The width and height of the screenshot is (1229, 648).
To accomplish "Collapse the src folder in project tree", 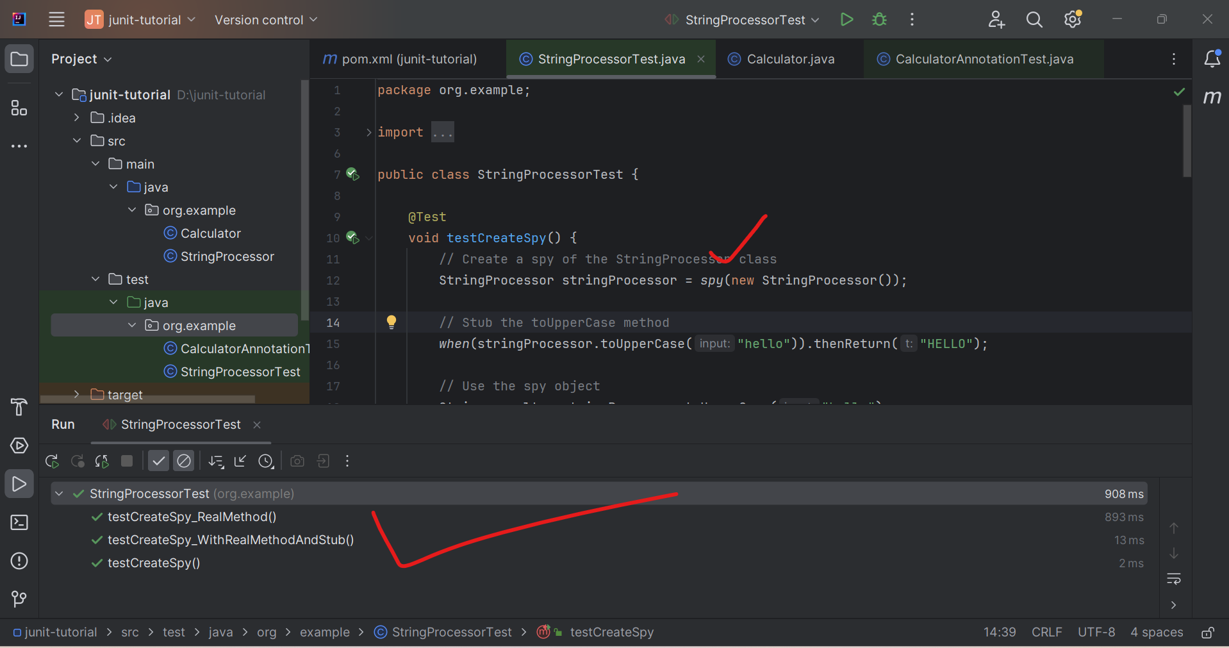I will [x=77, y=141].
